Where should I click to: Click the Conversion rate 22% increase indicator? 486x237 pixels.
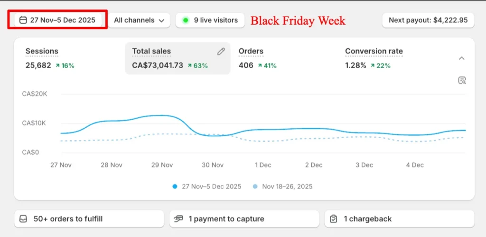(381, 65)
